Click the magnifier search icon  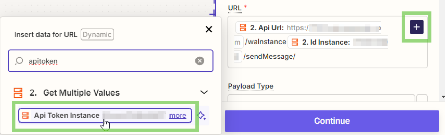pyautogui.click(x=20, y=61)
